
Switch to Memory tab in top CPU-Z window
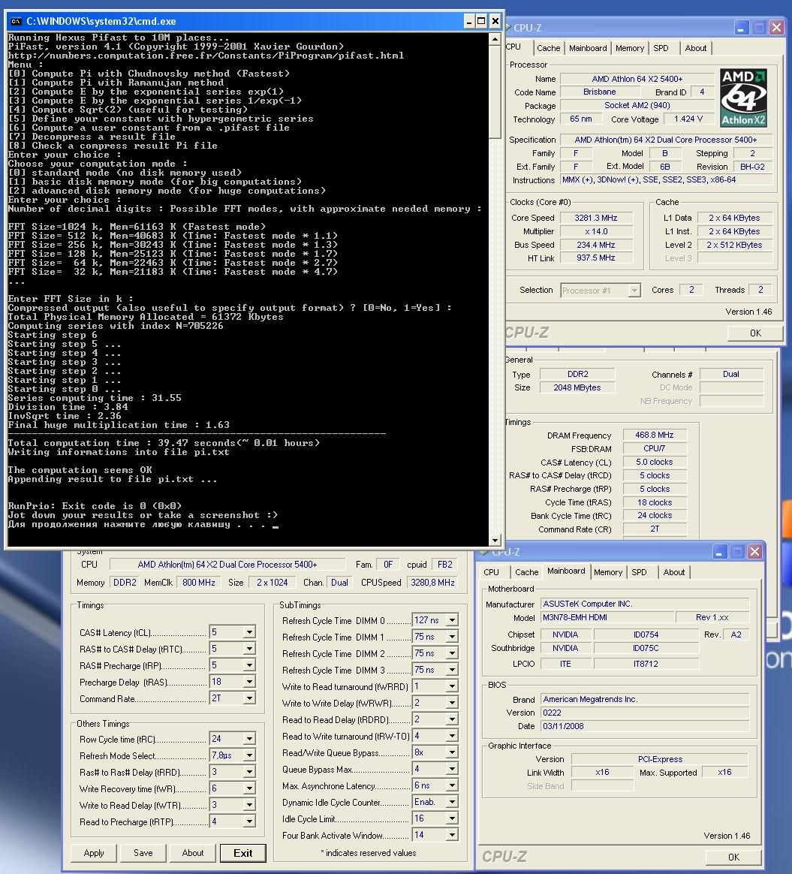630,49
